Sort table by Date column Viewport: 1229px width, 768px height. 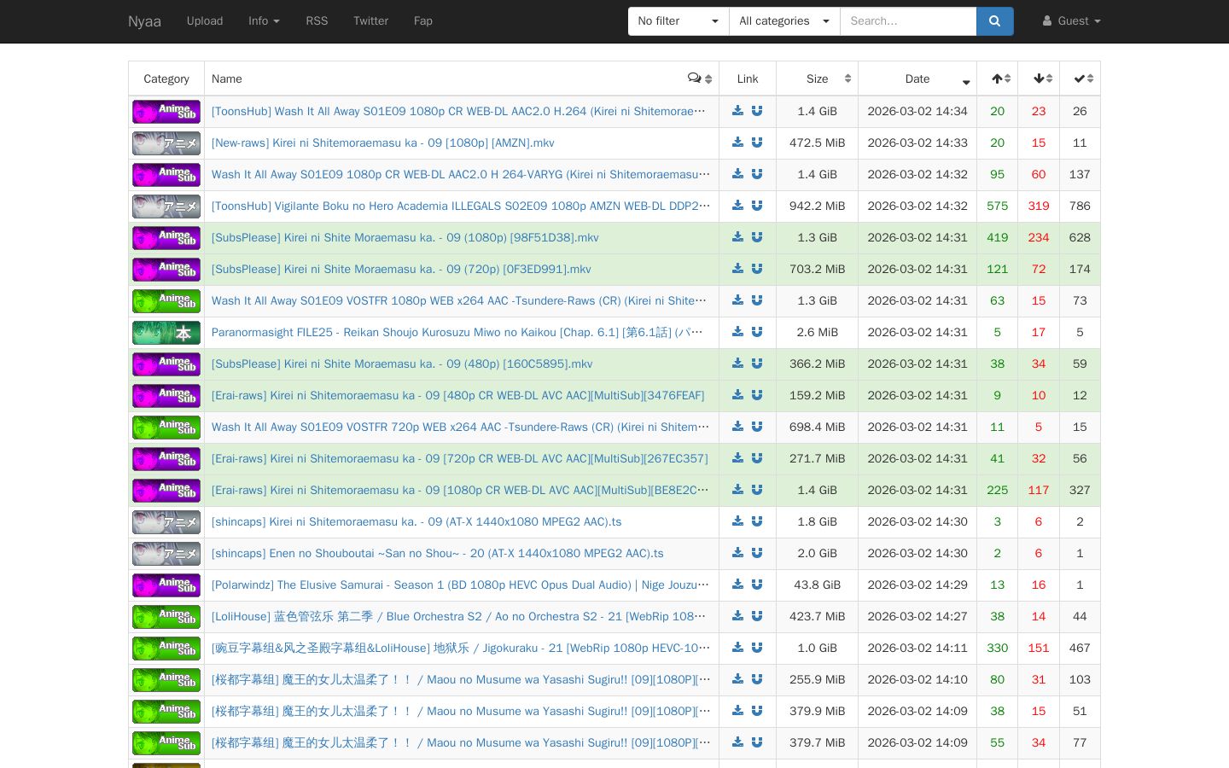point(917,79)
